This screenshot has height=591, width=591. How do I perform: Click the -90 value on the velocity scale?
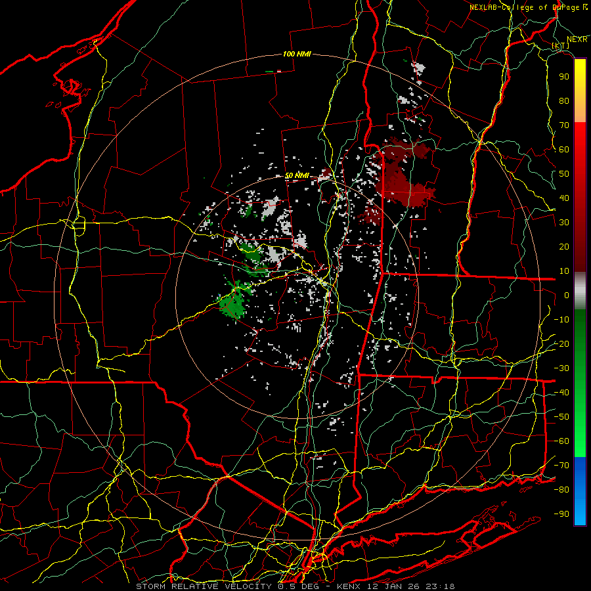click(561, 514)
